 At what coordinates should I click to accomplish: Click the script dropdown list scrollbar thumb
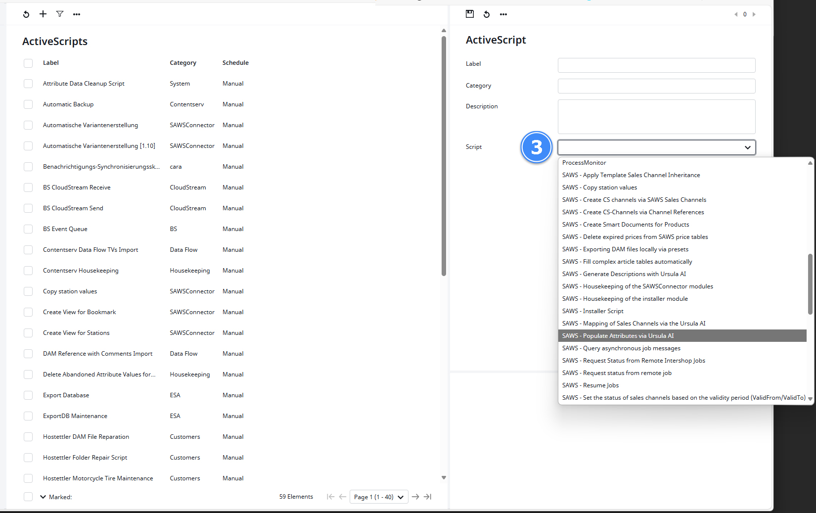[x=810, y=284]
